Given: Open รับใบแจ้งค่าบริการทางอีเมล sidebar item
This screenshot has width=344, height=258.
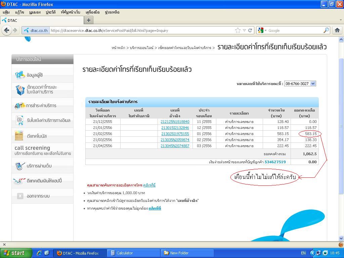Looking at the screenshot, I should tap(42, 121).
